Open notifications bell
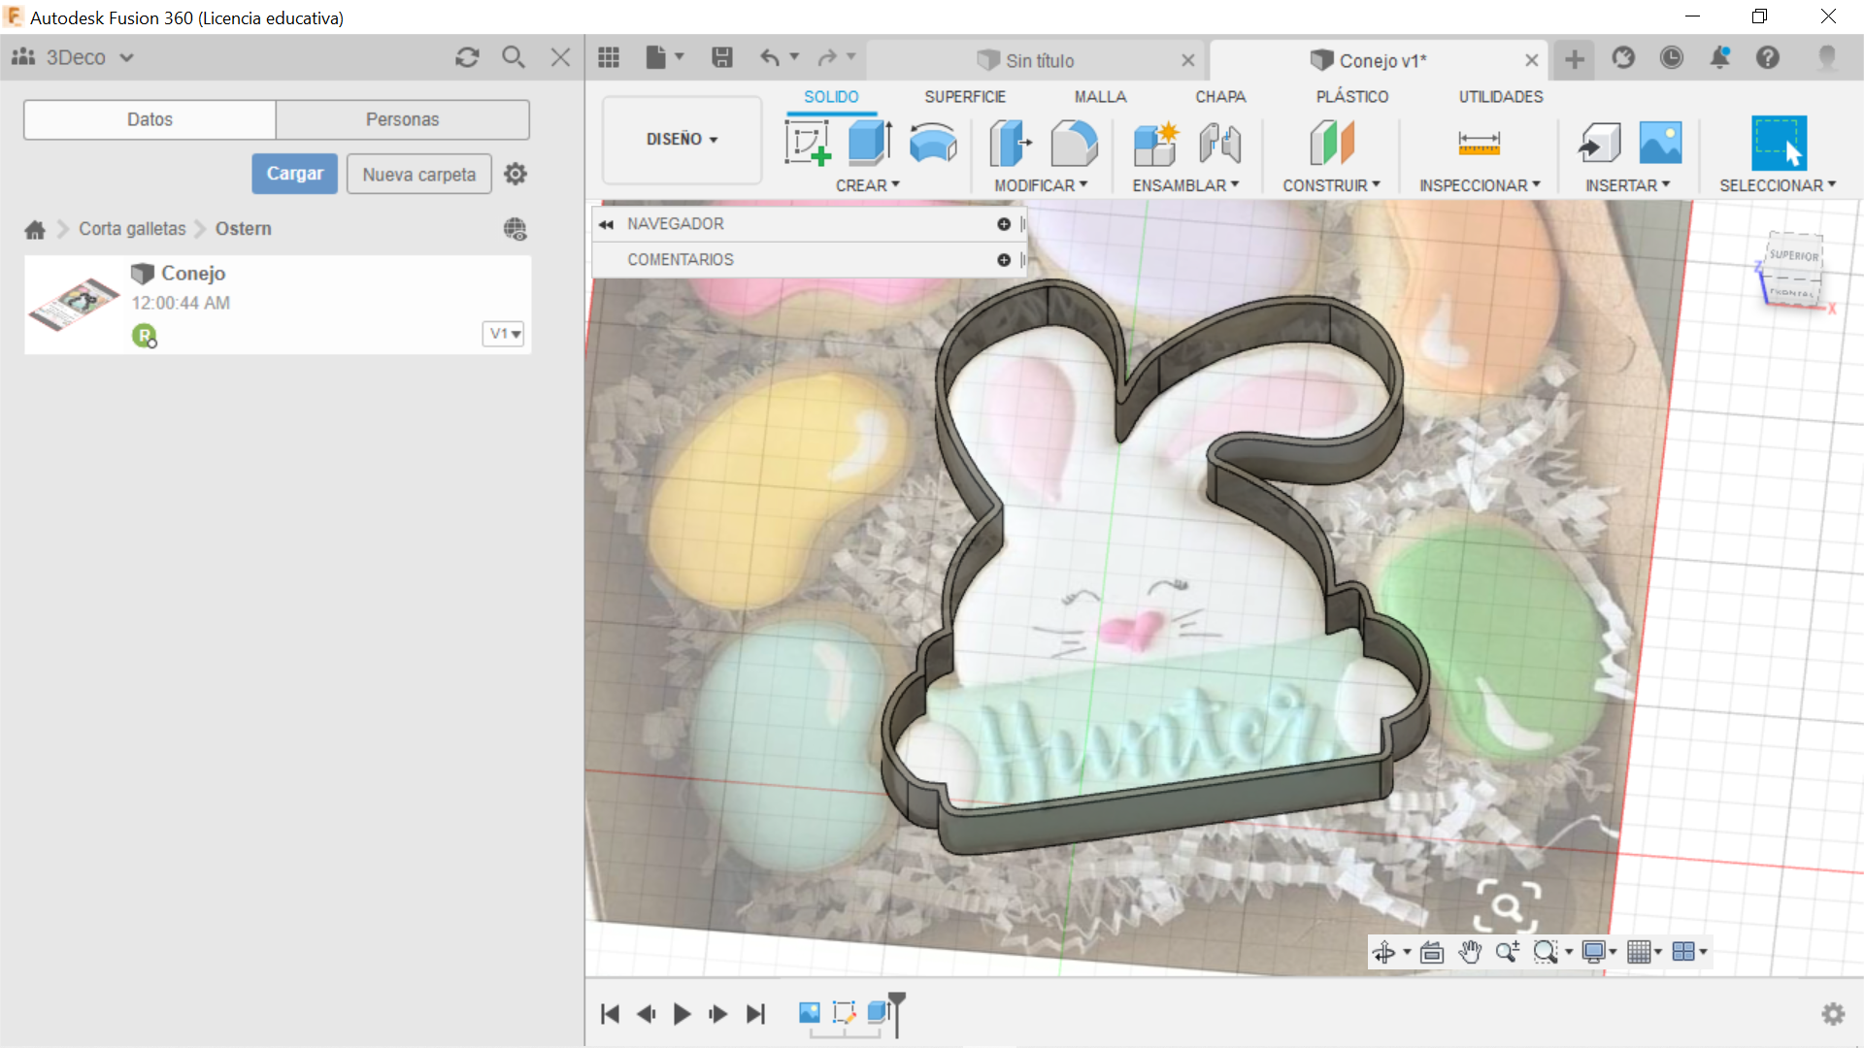 pos(1719,58)
